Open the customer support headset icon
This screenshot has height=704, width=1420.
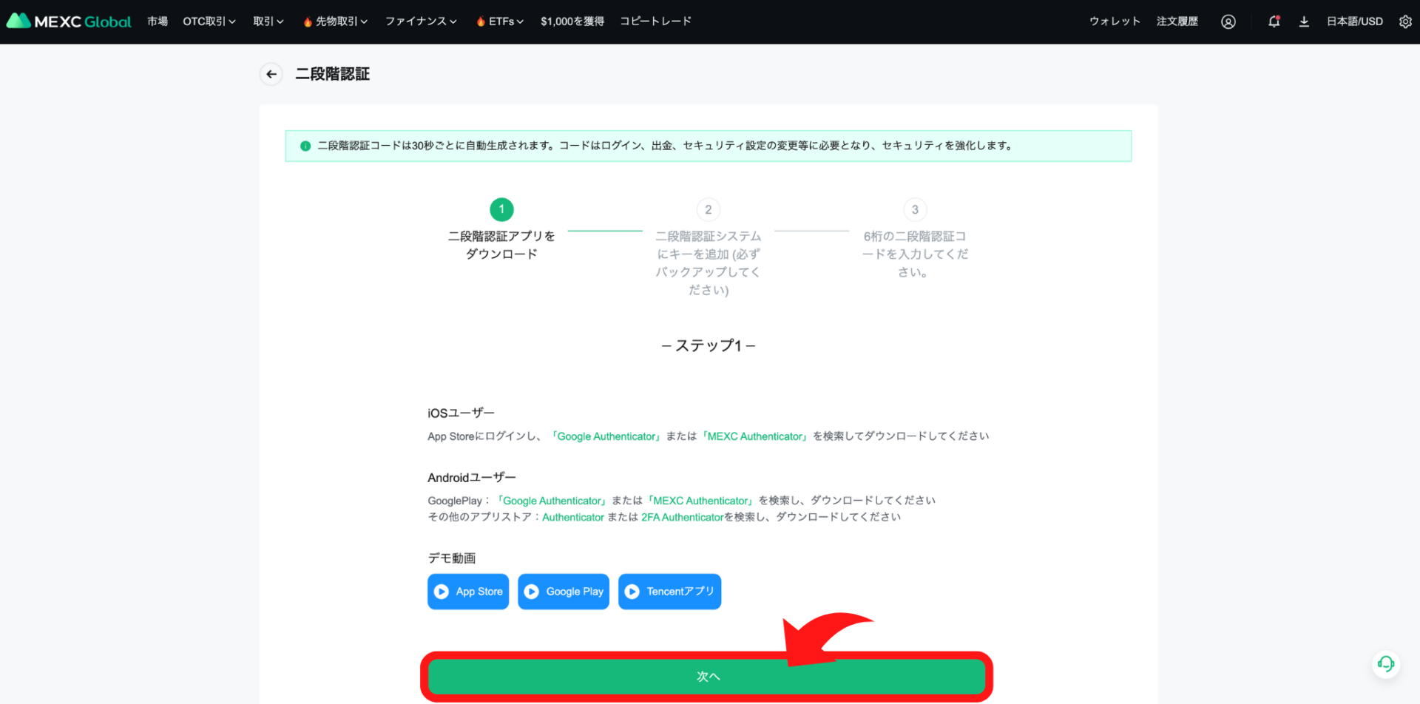(x=1386, y=663)
